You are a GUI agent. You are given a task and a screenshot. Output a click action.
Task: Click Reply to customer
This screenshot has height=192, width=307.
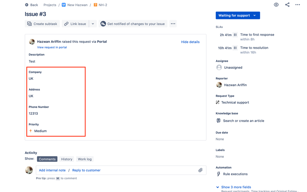[x=86, y=170]
